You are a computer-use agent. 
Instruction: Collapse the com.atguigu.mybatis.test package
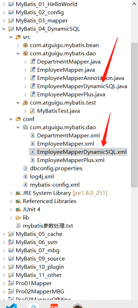tap(18, 103)
